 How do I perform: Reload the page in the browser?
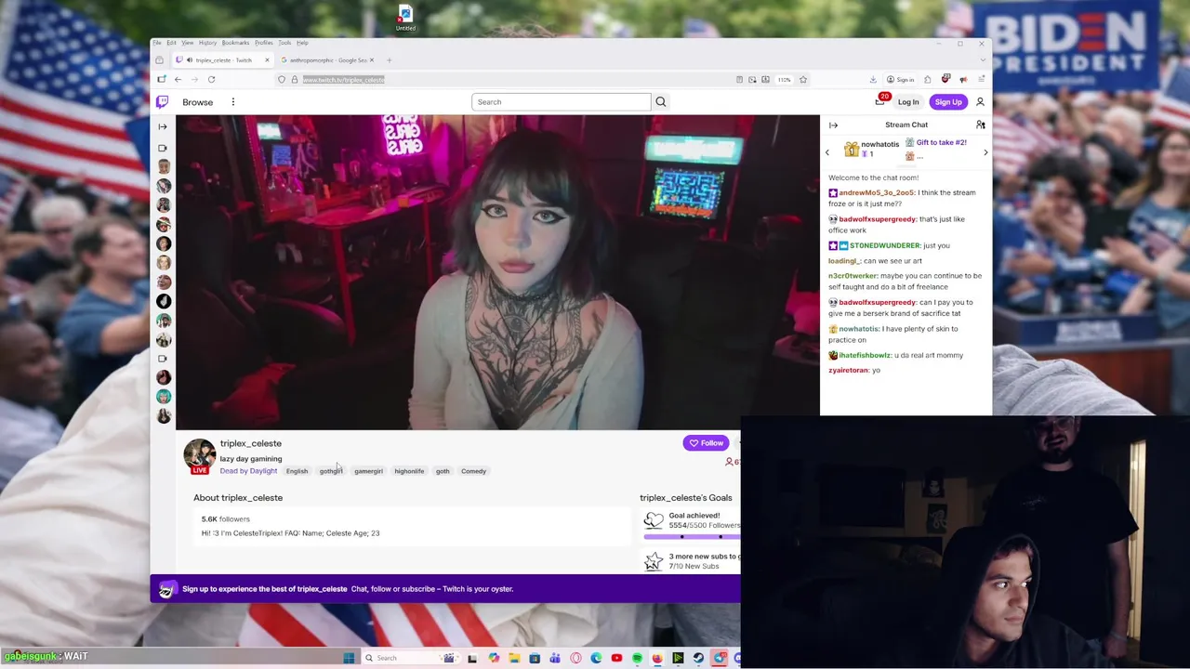tap(211, 79)
